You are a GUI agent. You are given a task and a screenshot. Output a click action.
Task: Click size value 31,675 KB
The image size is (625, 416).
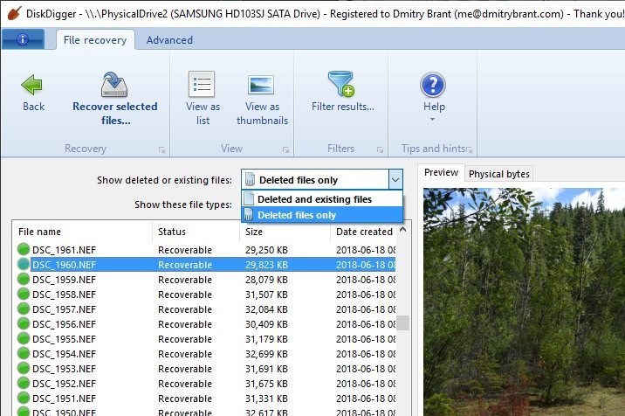(266, 384)
